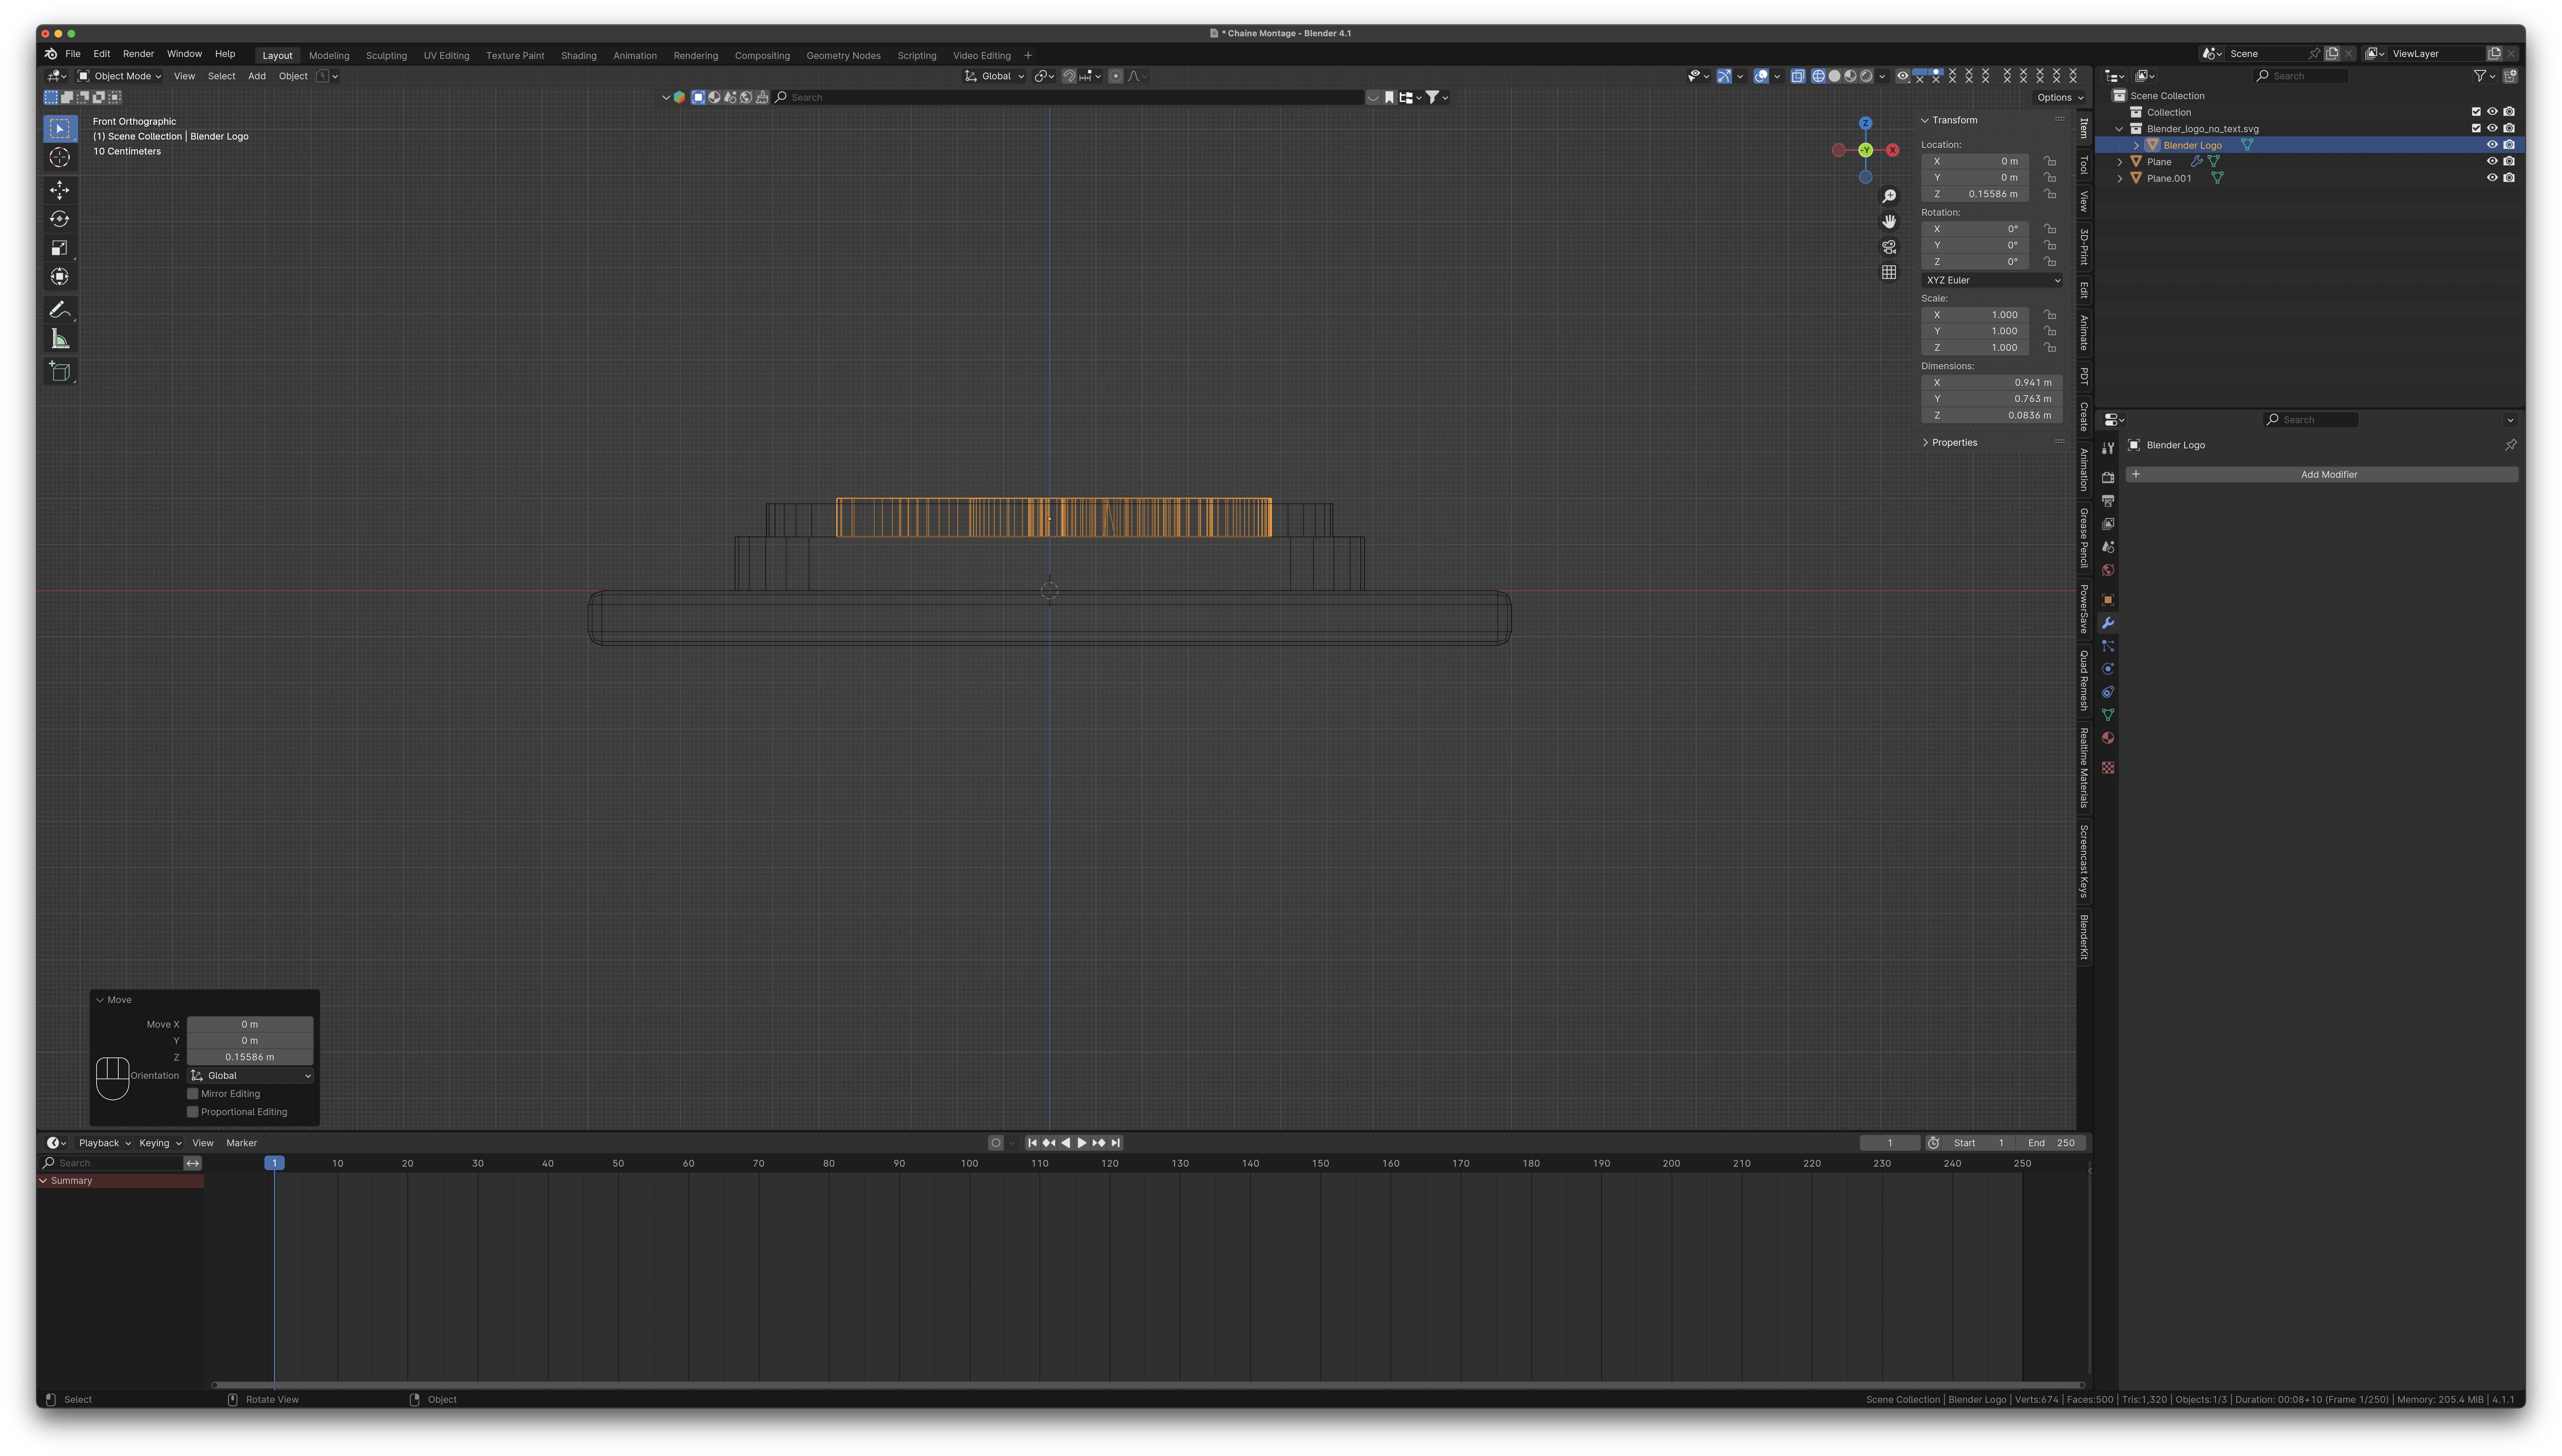The height and width of the screenshot is (1456, 2562).
Task: Click the timeline Marker menu button
Action: point(241,1143)
